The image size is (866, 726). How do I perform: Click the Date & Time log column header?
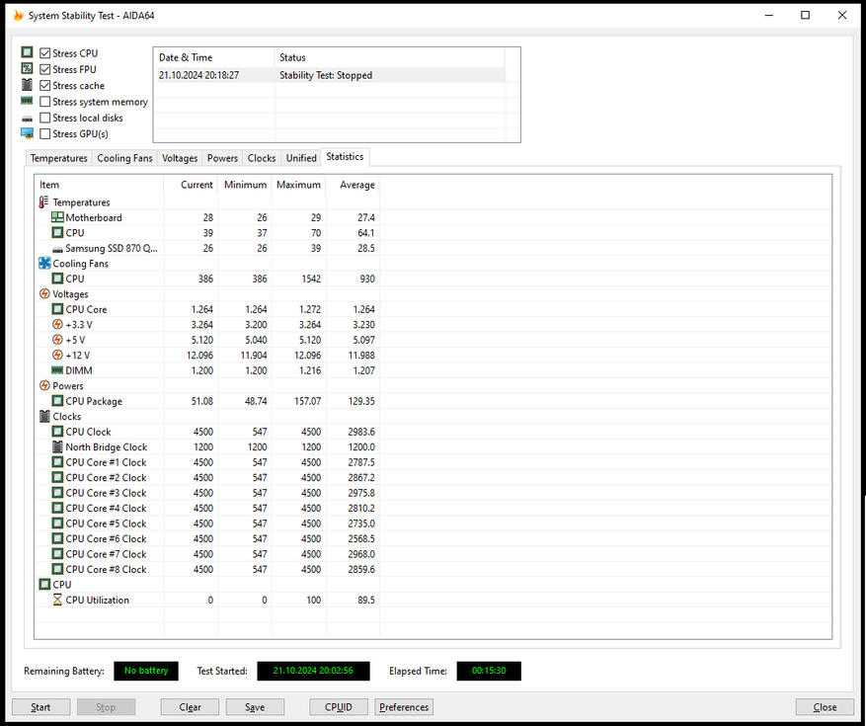coord(214,57)
